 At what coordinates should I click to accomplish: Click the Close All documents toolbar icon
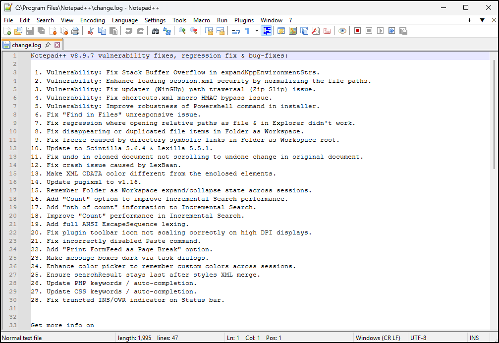coord(64,31)
